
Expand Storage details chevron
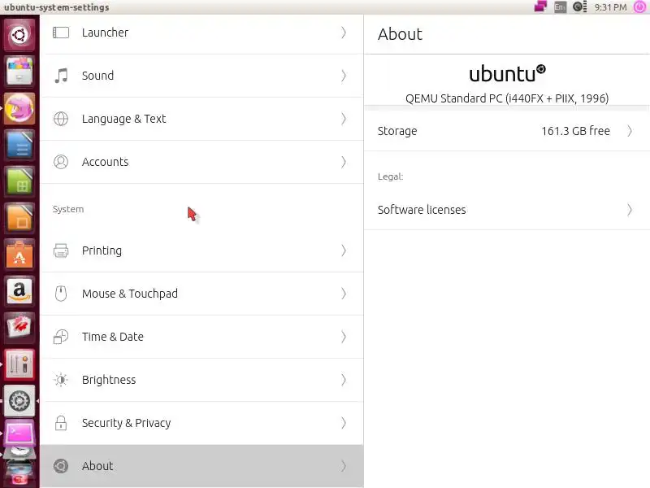(629, 131)
